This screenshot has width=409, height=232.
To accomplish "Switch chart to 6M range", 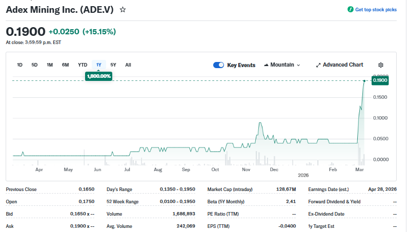I will pos(66,65).
